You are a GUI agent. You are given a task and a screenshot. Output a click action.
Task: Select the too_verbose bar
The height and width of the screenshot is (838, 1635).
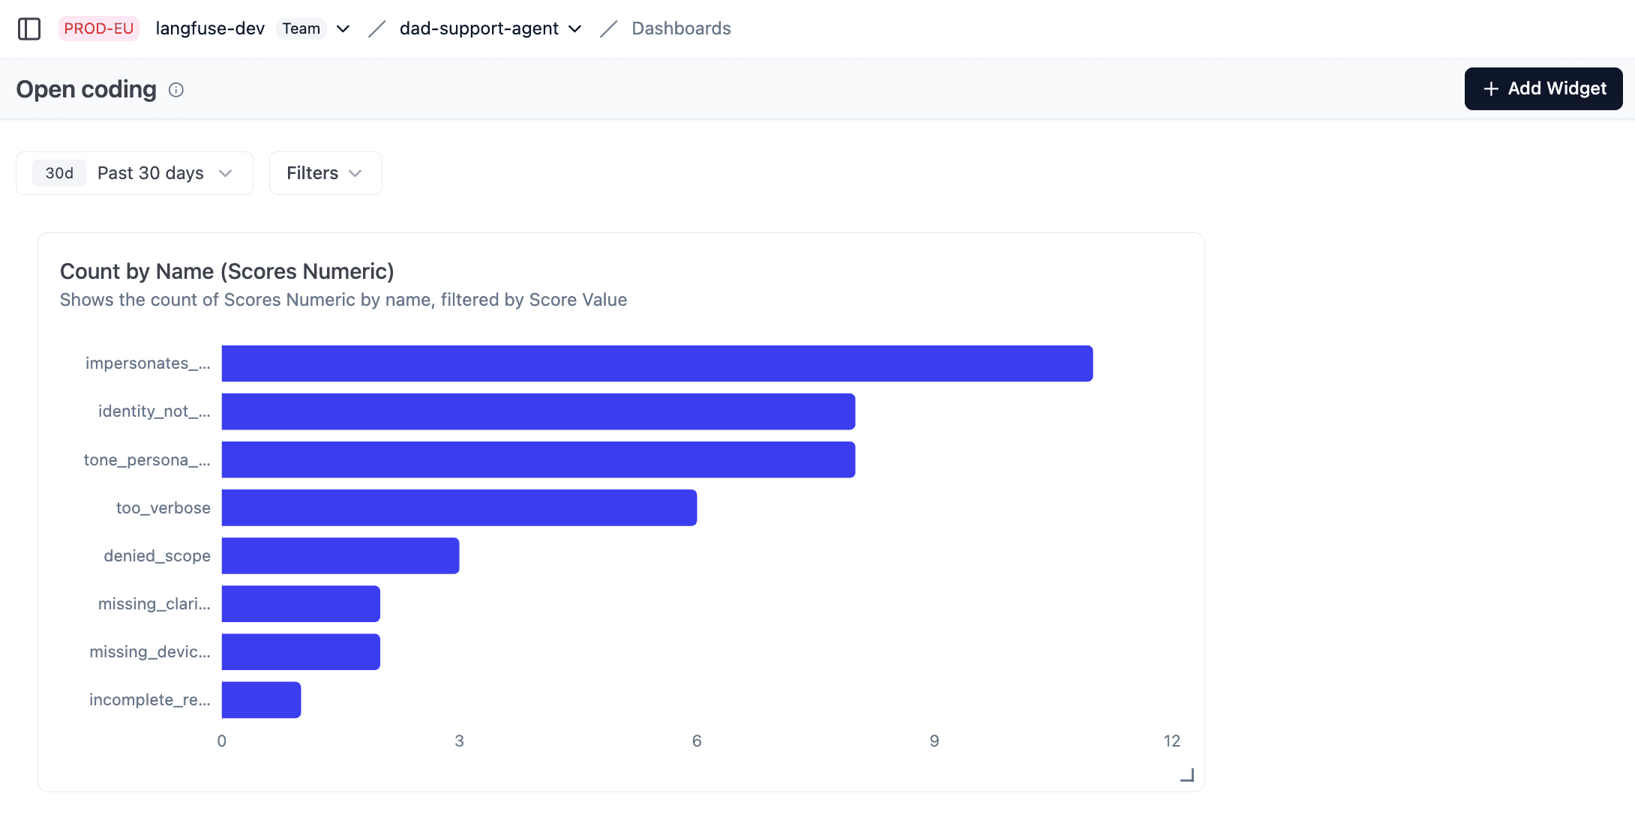[459, 507]
